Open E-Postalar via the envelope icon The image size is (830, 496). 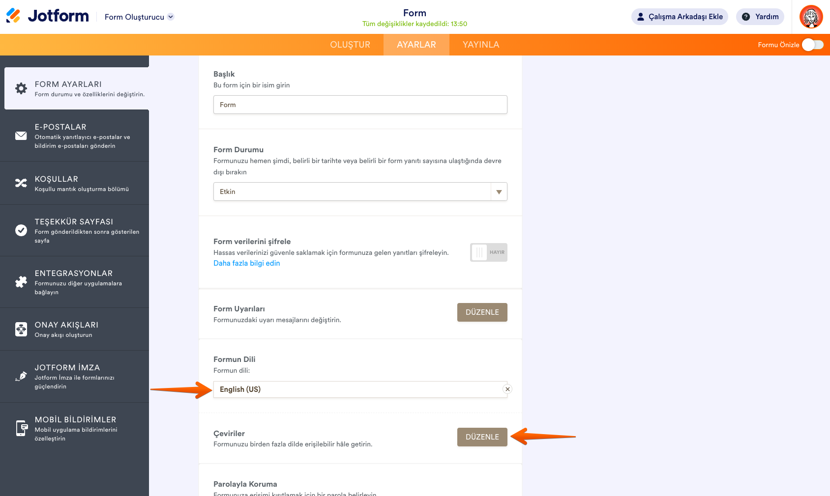point(21,136)
